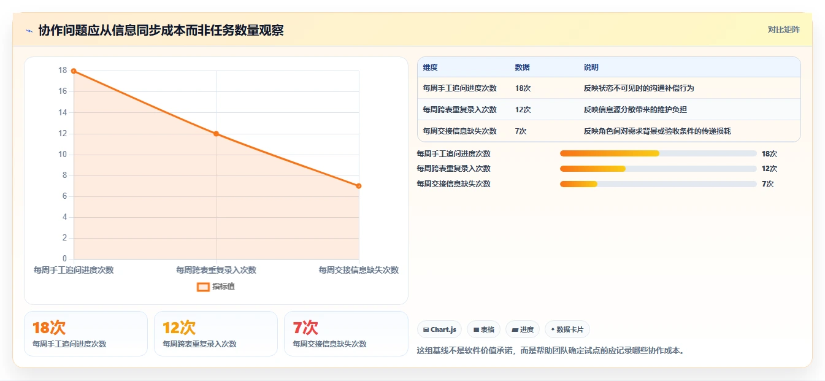Click the chart data point at 18
The width and height of the screenshot is (825, 381).
[74, 71]
